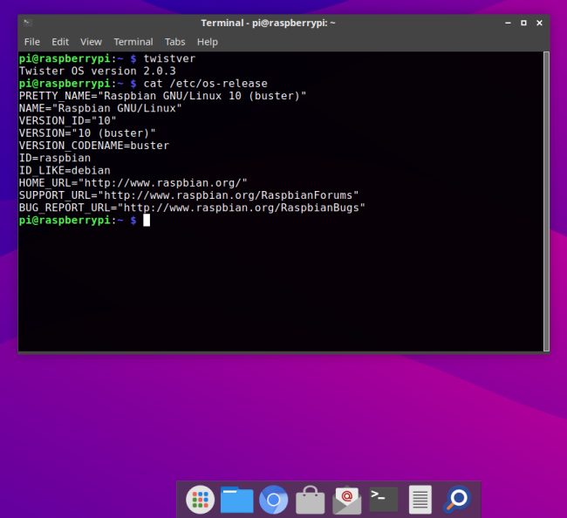This screenshot has height=518, width=567.
Task: Click the VERSION_CODENAME=buster line
Action: pyautogui.click(x=94, y=146)
